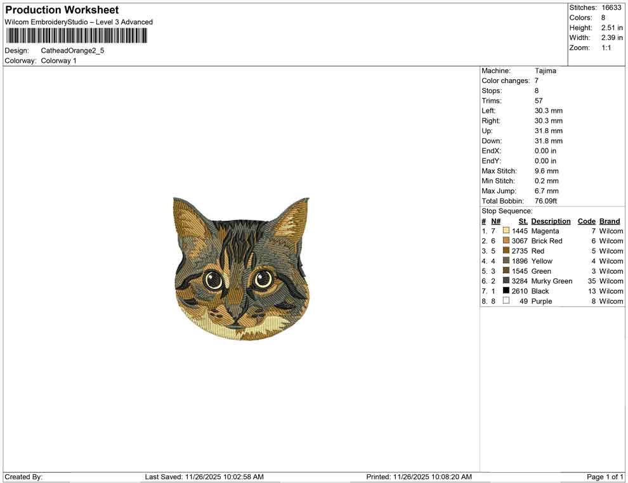Click the Magenta thread color swatch
Image resolution: width=628 pixels, height=483 pixels.
point(506,231)
